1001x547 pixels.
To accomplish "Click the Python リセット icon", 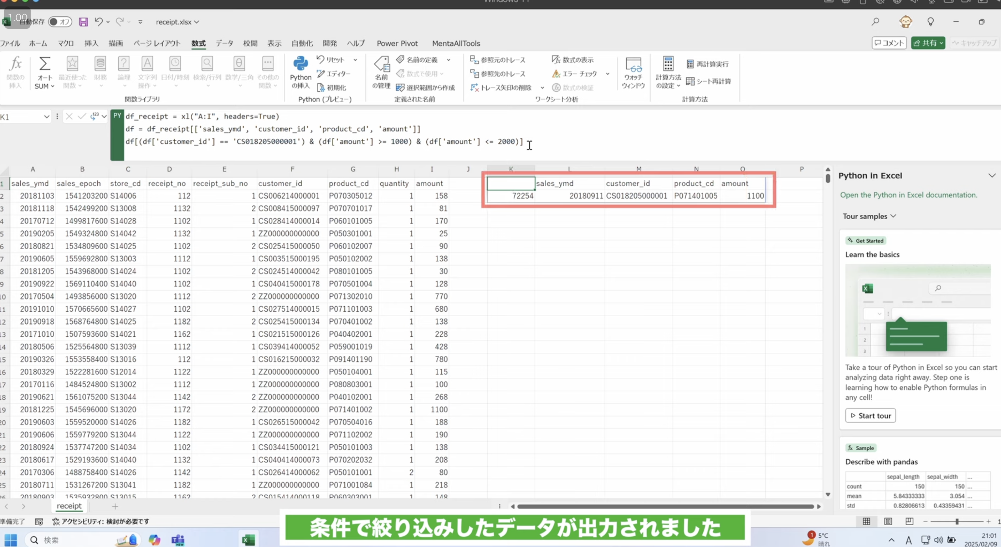I will pyautogui.click(x=331, y=60).
